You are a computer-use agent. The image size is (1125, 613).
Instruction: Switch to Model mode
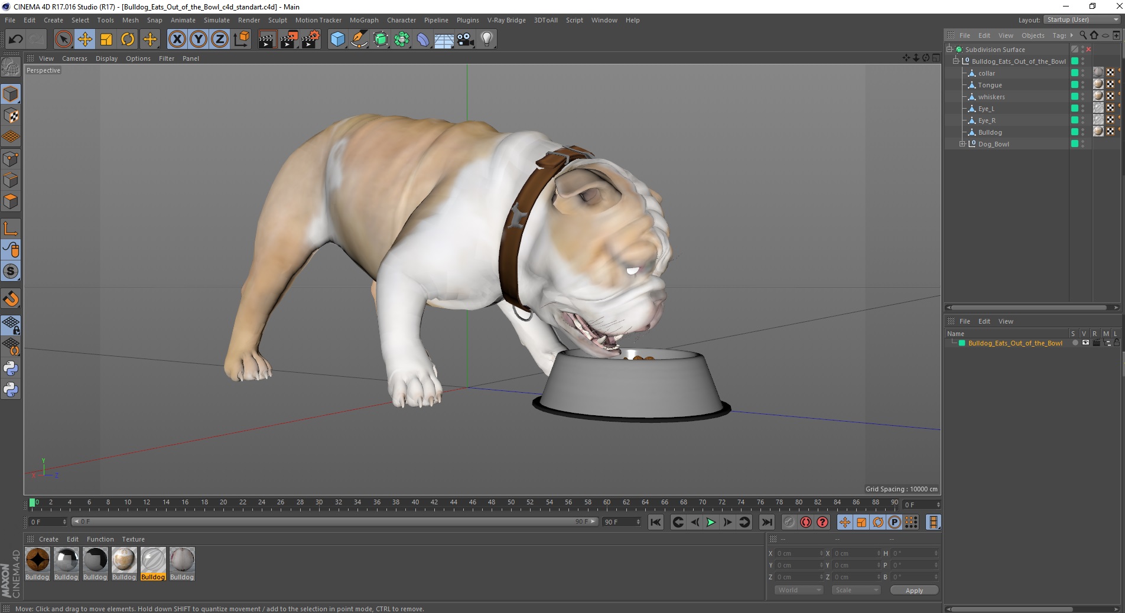coord(11,94)
